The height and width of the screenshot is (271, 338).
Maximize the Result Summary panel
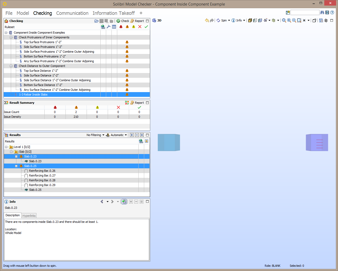147,103
